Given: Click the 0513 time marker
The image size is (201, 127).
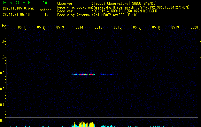Looking at the screenshot, I should (60, 28).
